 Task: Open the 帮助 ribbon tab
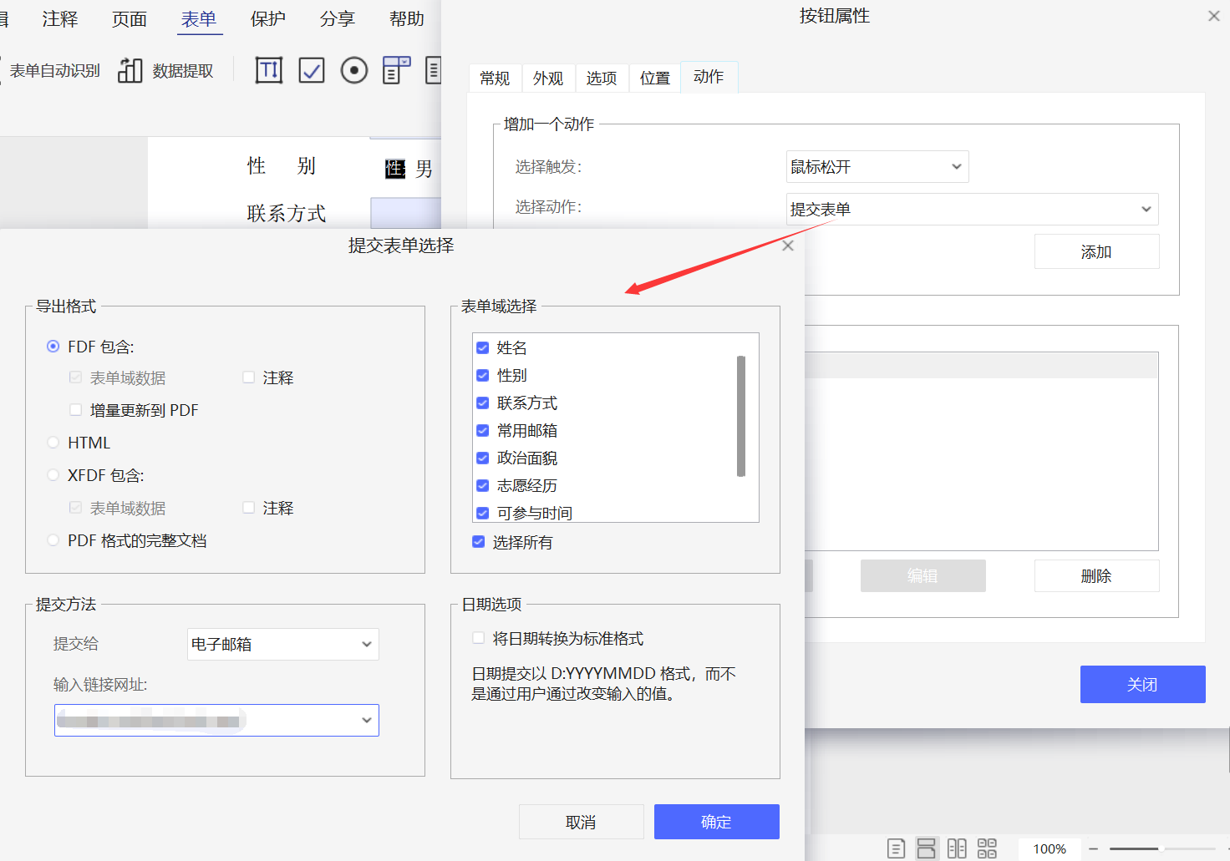pyautogui.click(x=407, y=18)
